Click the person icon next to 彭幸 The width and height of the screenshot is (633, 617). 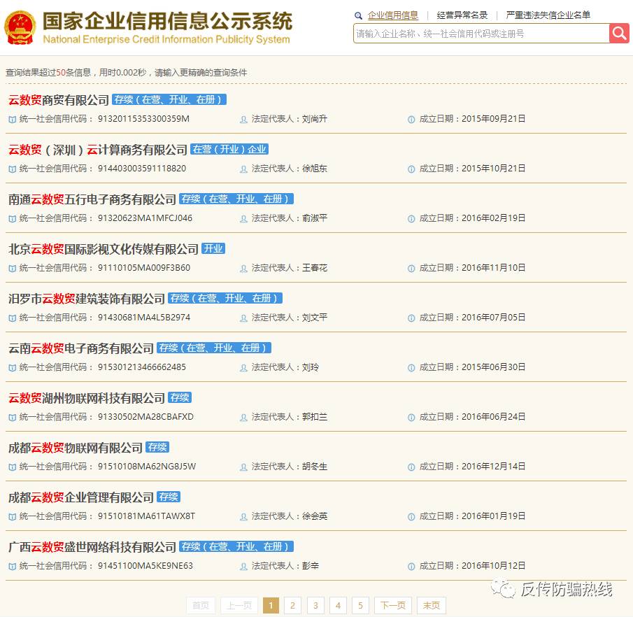[x=243, y=567]
